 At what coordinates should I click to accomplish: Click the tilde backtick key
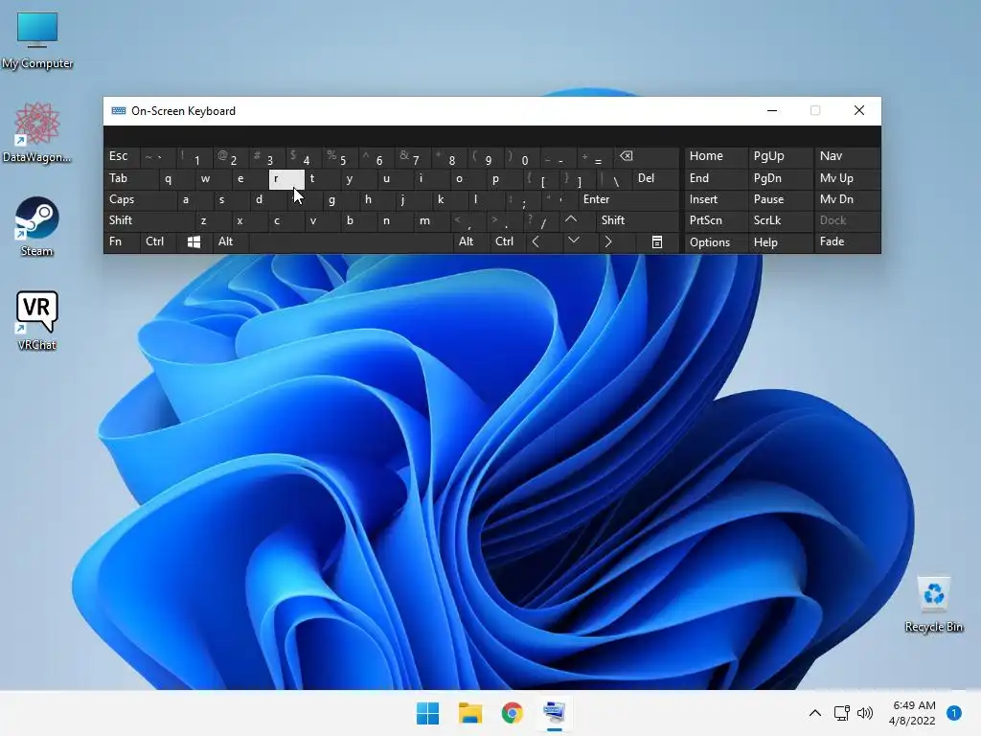(x=158, y=156)
